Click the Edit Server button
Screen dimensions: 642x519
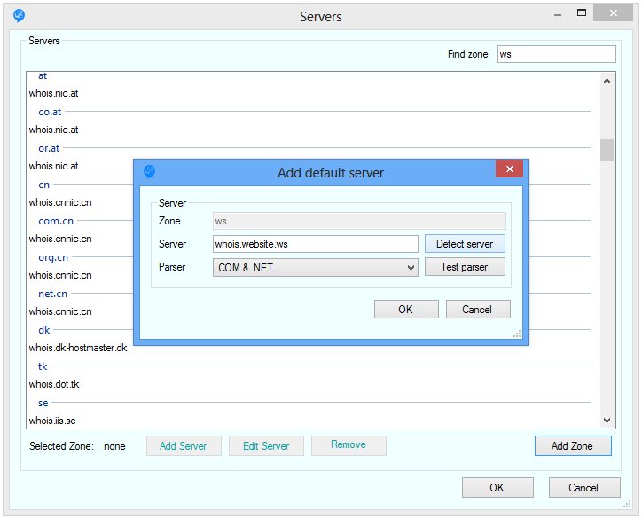(x=266, y=445)
